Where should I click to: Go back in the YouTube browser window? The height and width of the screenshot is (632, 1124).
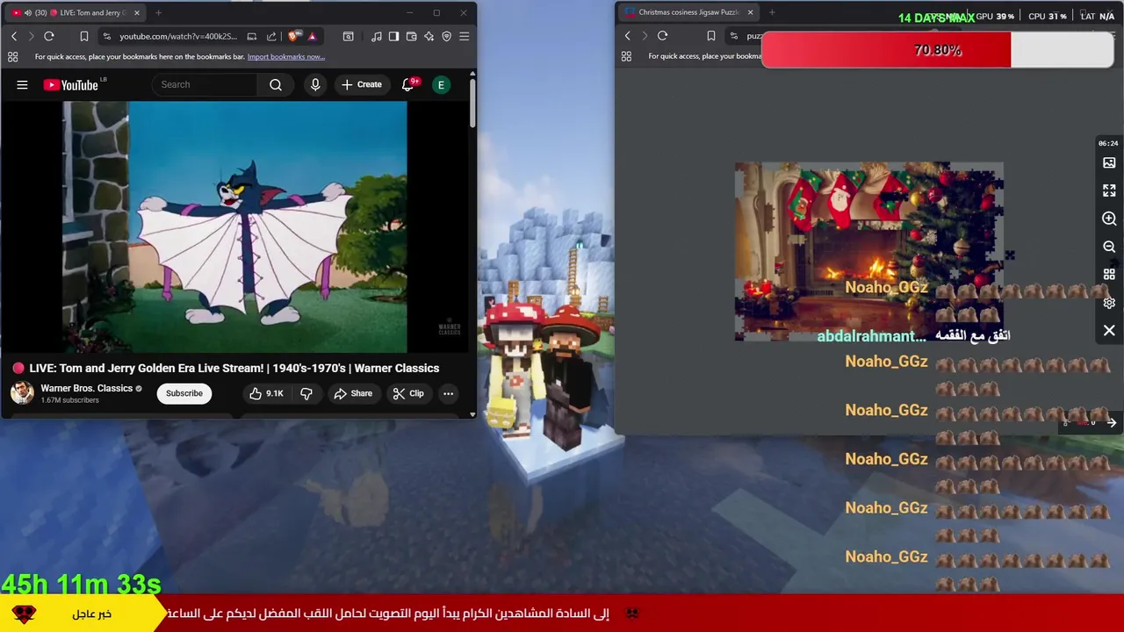(14, 36)
